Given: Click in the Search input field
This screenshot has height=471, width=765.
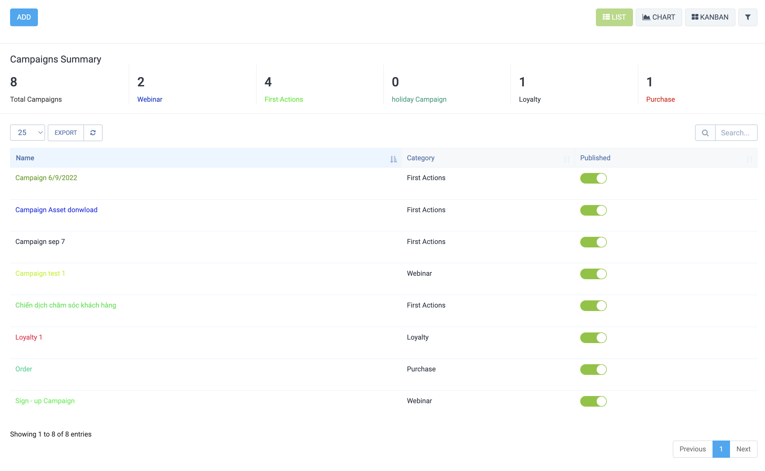Looking at the screenshot, I should point(736,133).
